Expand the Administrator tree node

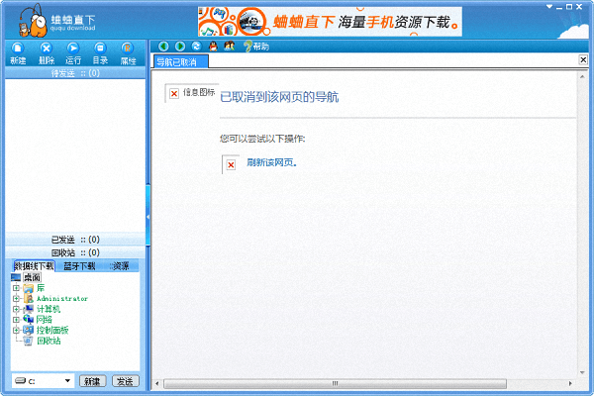pyautogui.click(x=16, y=299)
